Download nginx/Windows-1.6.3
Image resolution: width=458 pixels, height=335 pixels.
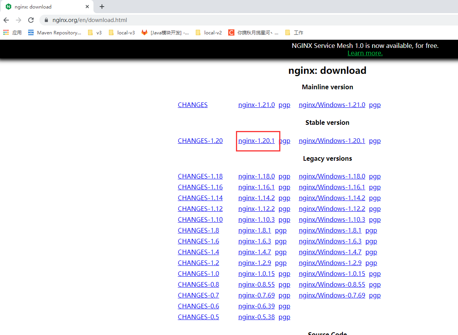[x=330, y=241]
